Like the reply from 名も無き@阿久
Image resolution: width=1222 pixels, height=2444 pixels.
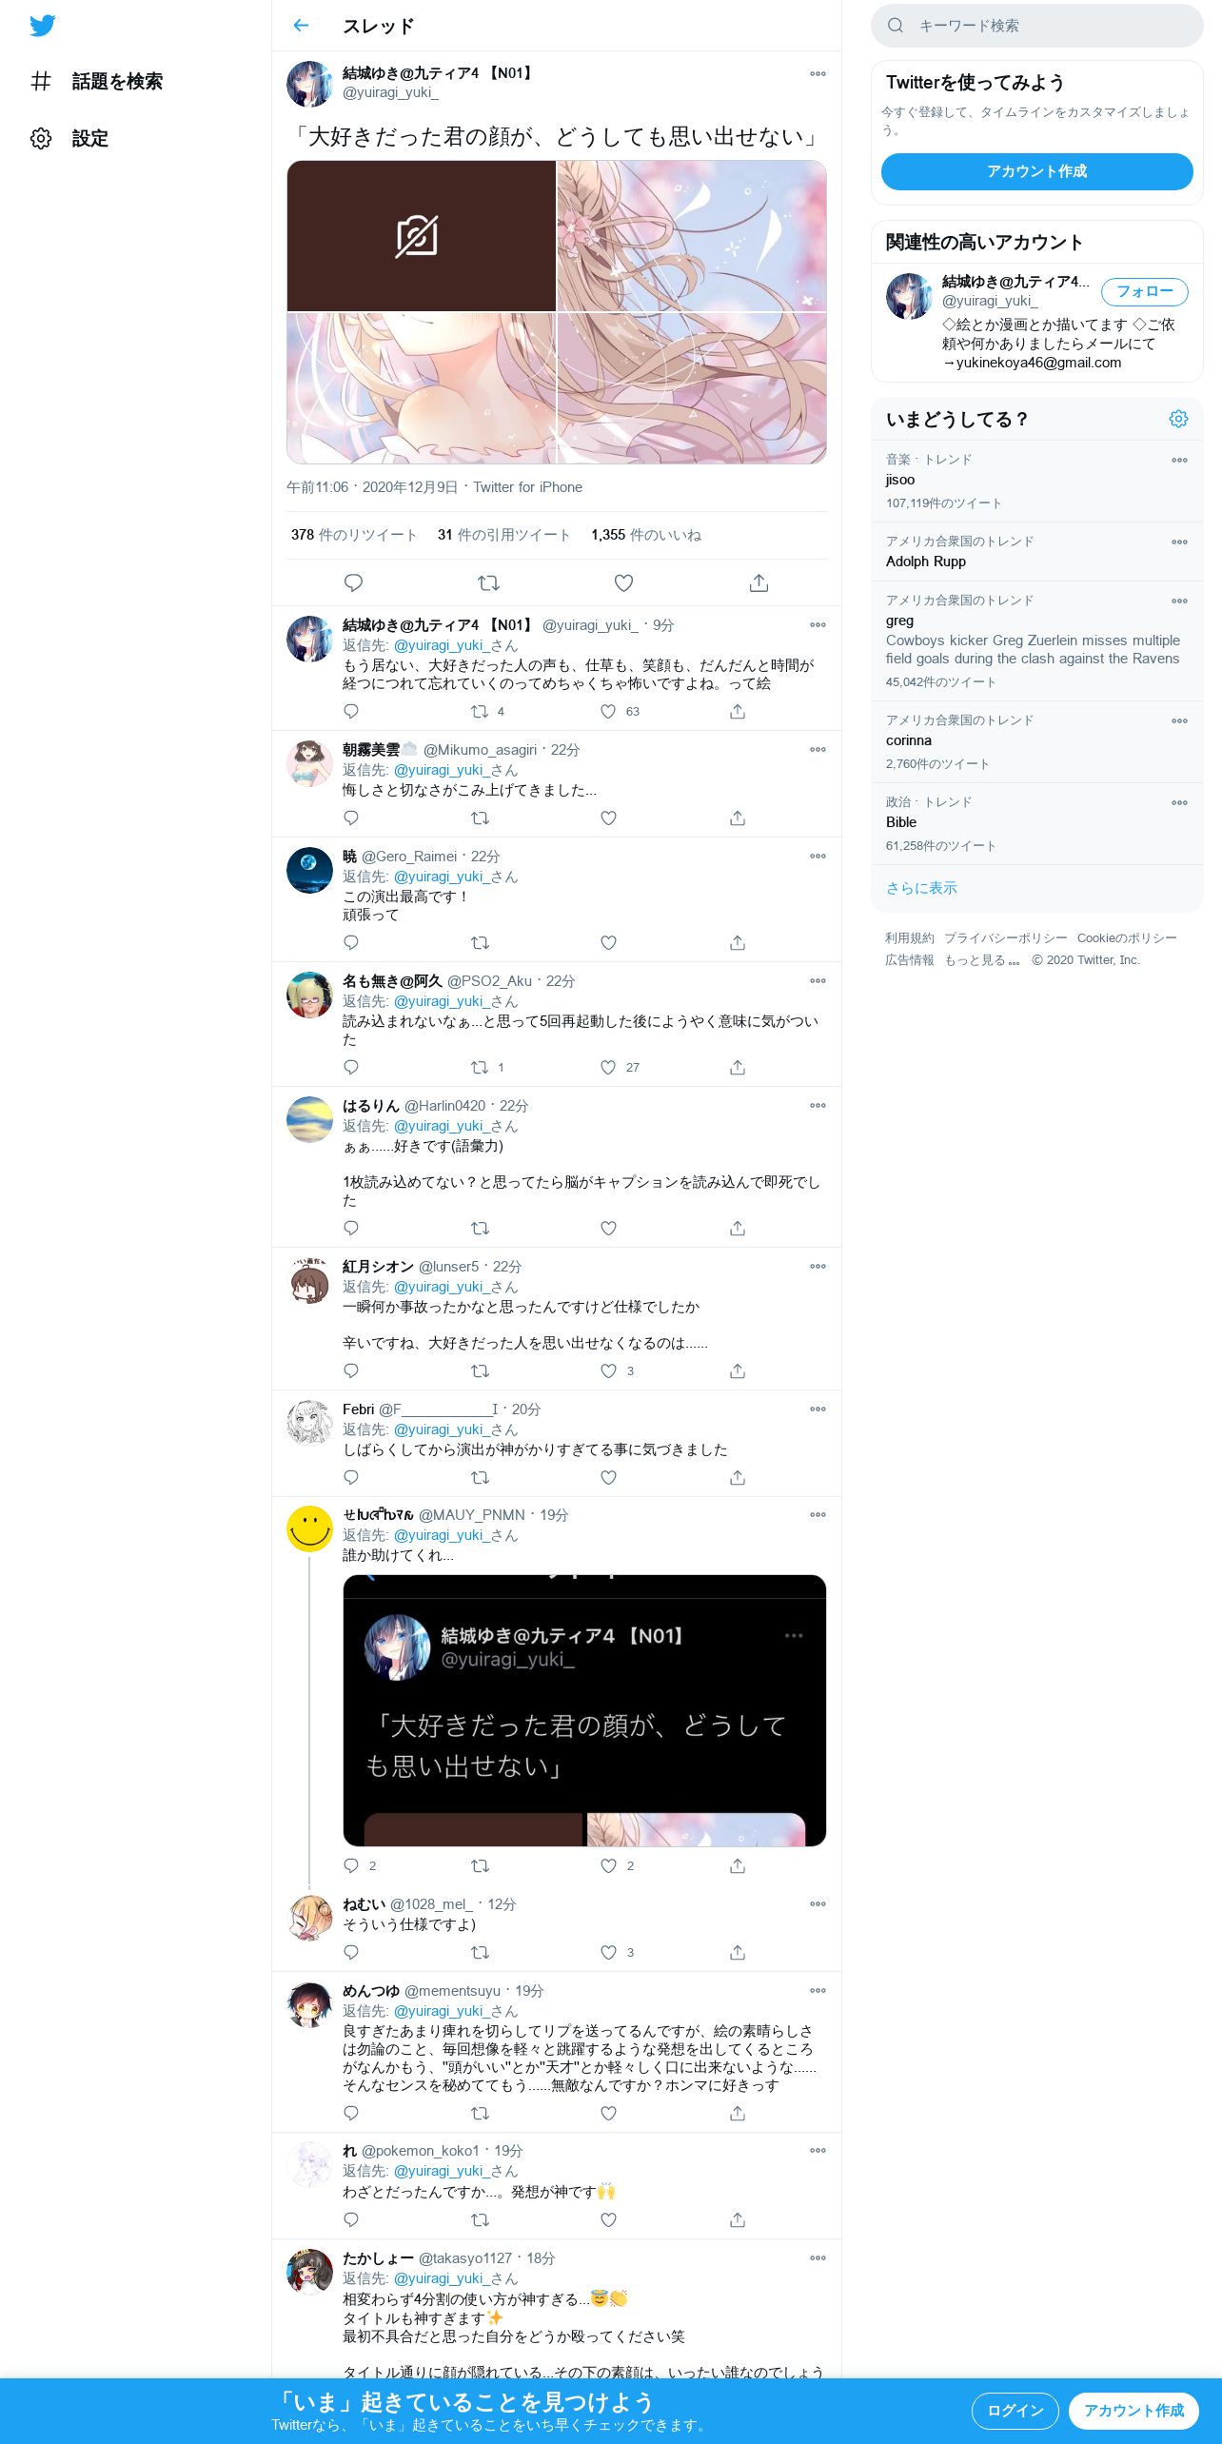click(x=608, y=1067)
